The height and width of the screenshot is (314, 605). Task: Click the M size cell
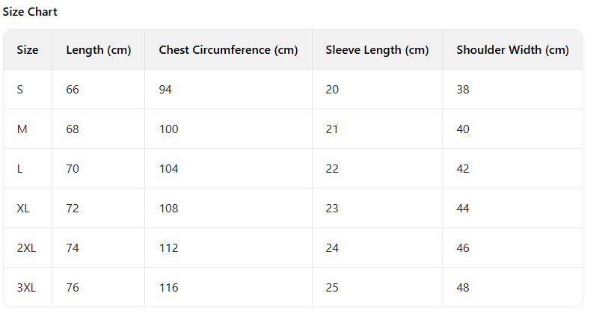coord(22,129)
